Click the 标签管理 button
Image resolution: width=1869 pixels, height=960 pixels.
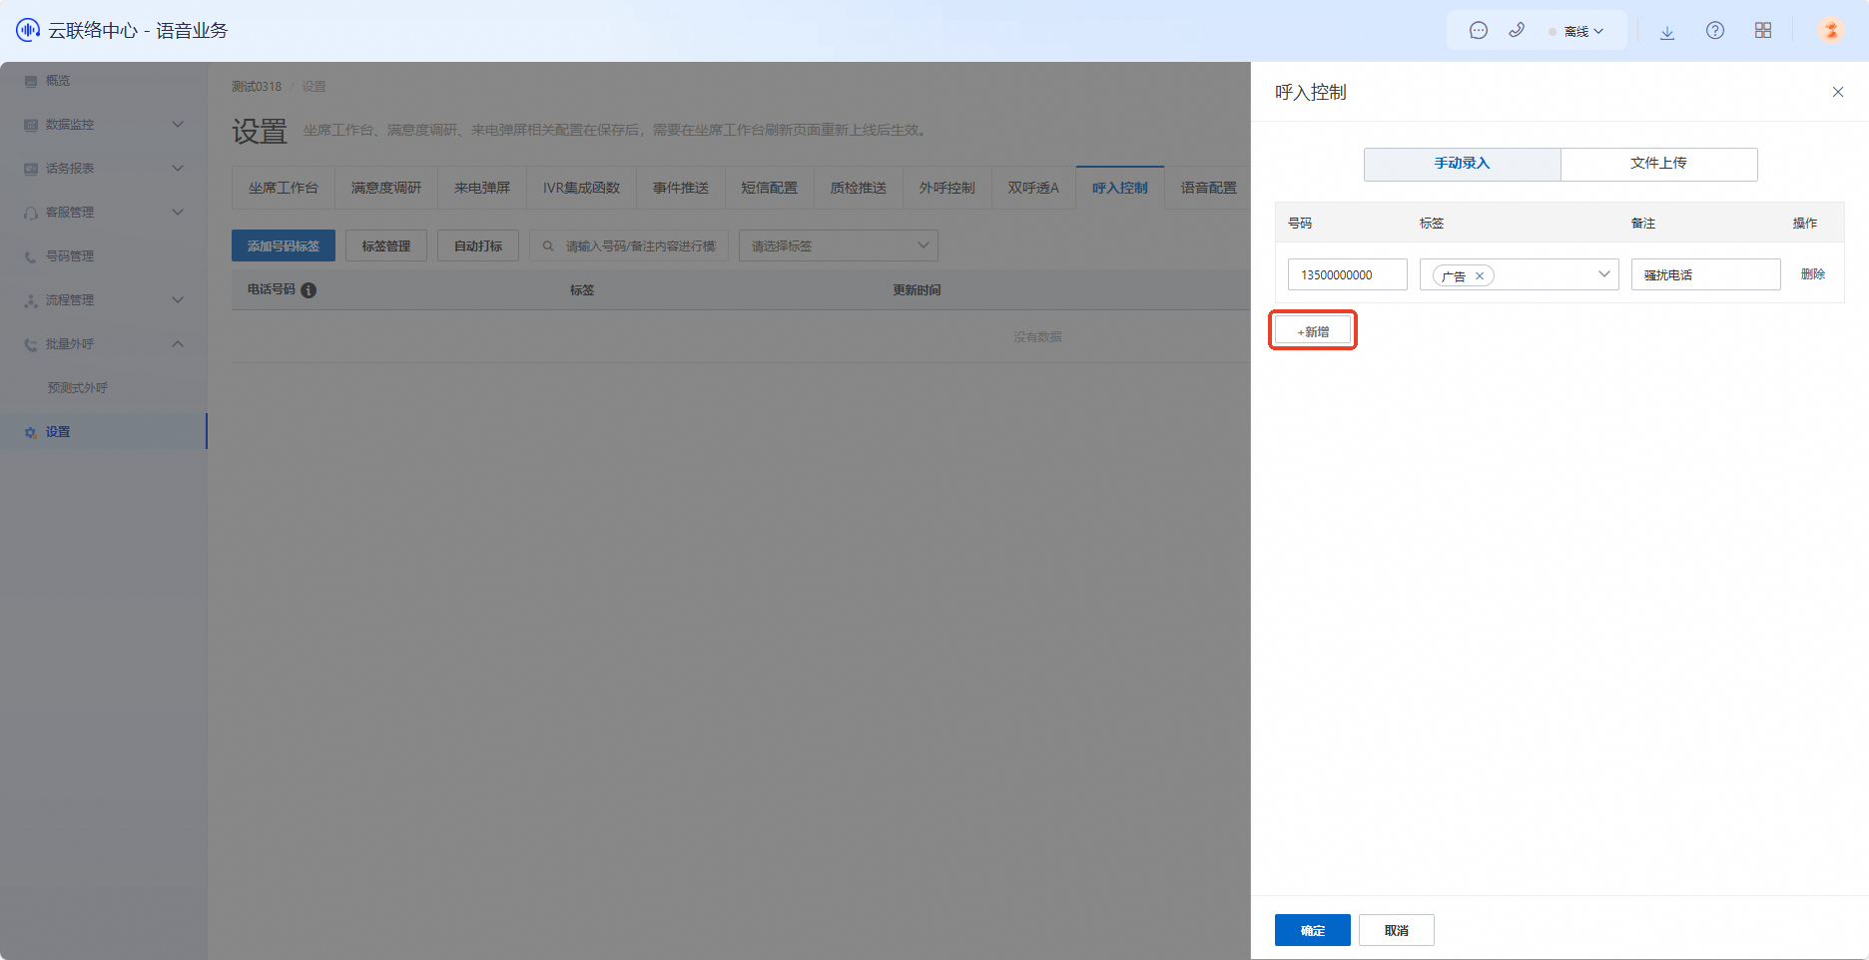coord(386,245)
